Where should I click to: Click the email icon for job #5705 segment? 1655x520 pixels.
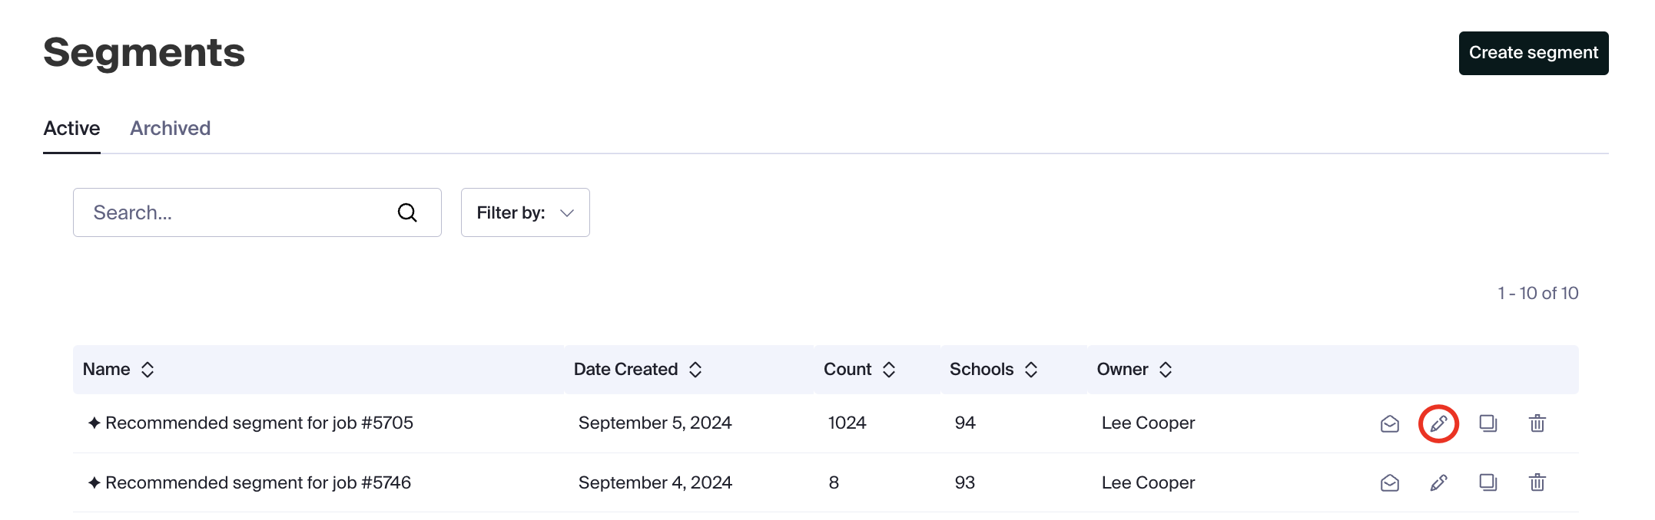point(1389,423)
